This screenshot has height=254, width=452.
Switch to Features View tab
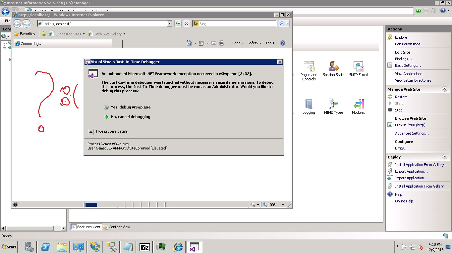click(86, 227)
